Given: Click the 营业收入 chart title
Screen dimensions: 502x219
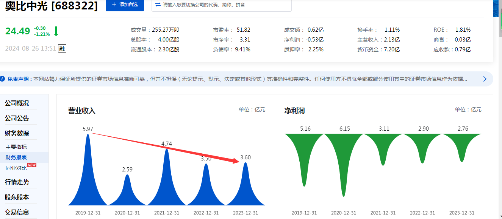Looking at the screenshot, I should click(x=81, y=111).
